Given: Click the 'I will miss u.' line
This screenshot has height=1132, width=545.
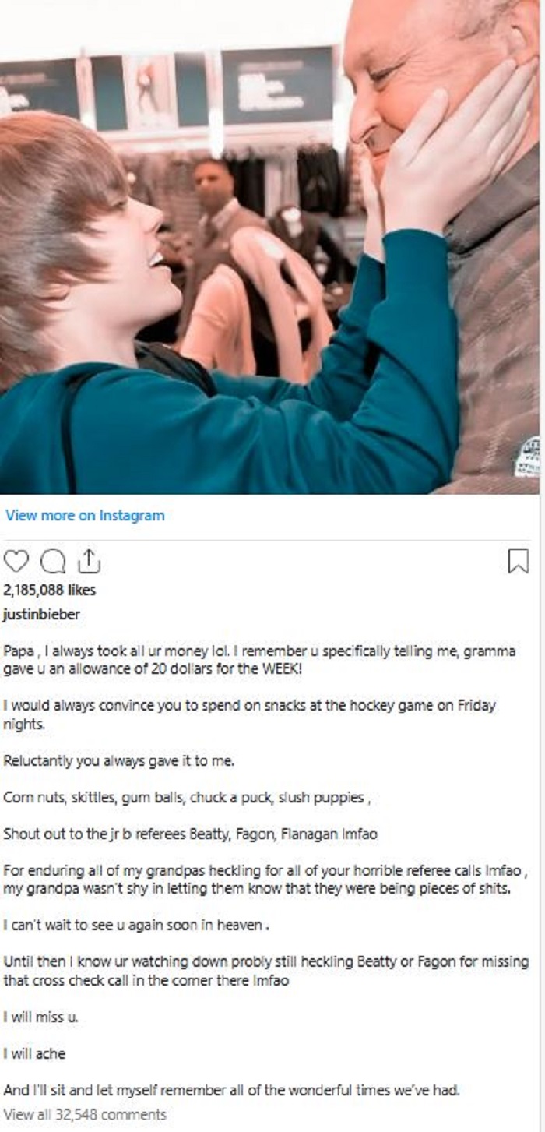Looking at the screenshot, I should pyautogui.click(x=41, y=1017).
